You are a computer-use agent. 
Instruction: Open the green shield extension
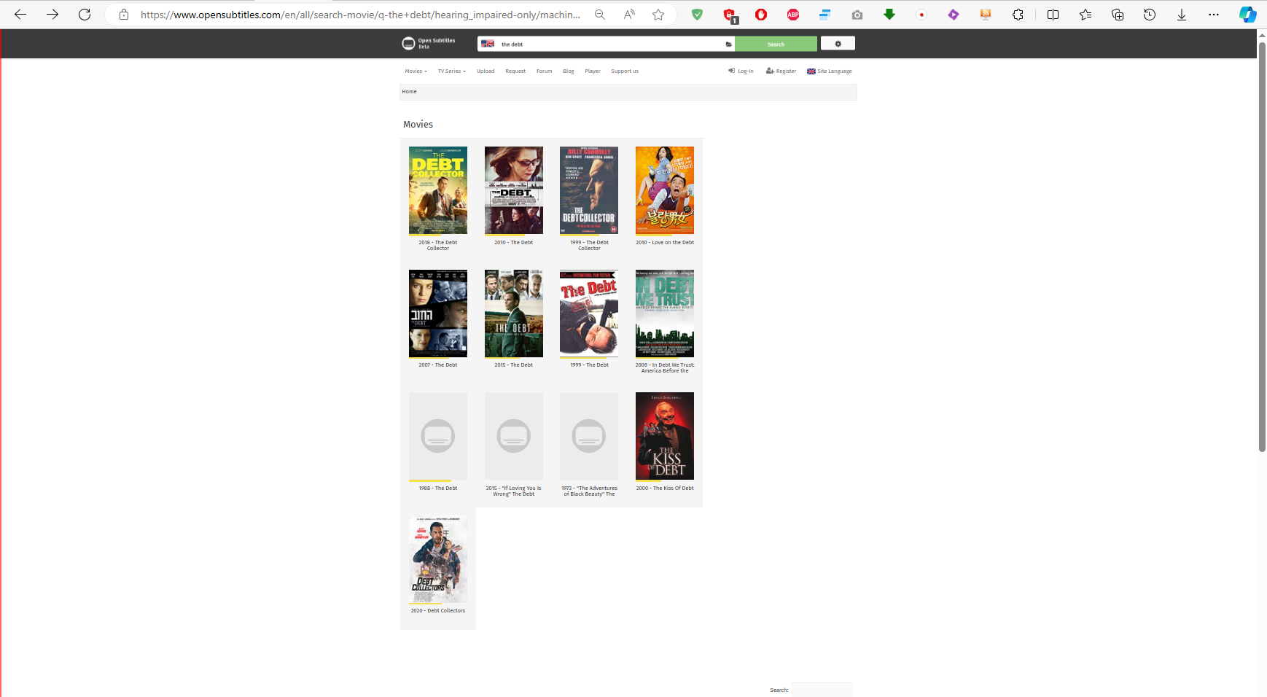(x=698, y=15)
